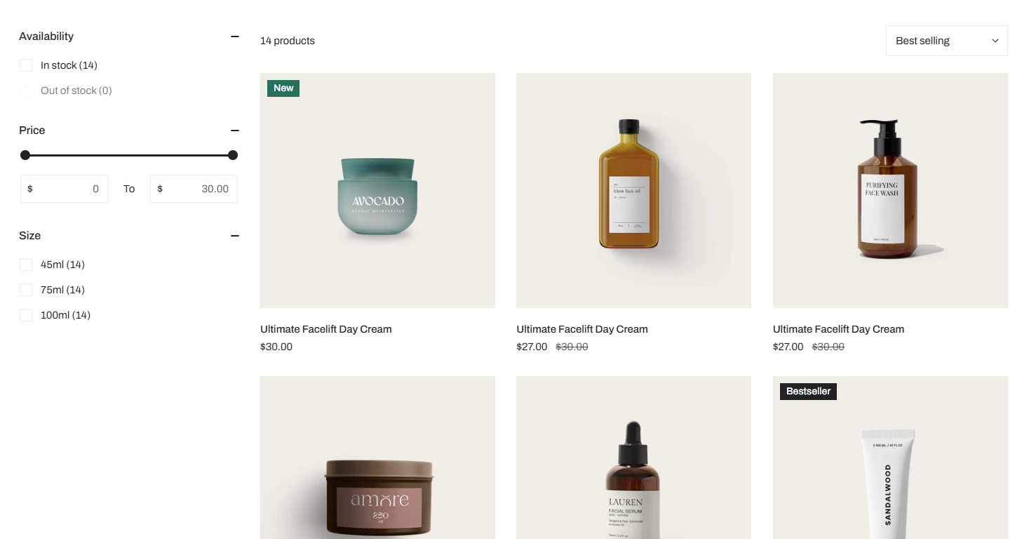Check the In stock filter
Image resolution: width=1029 pixels, height=539 pixels.
(x=26, y=65)
